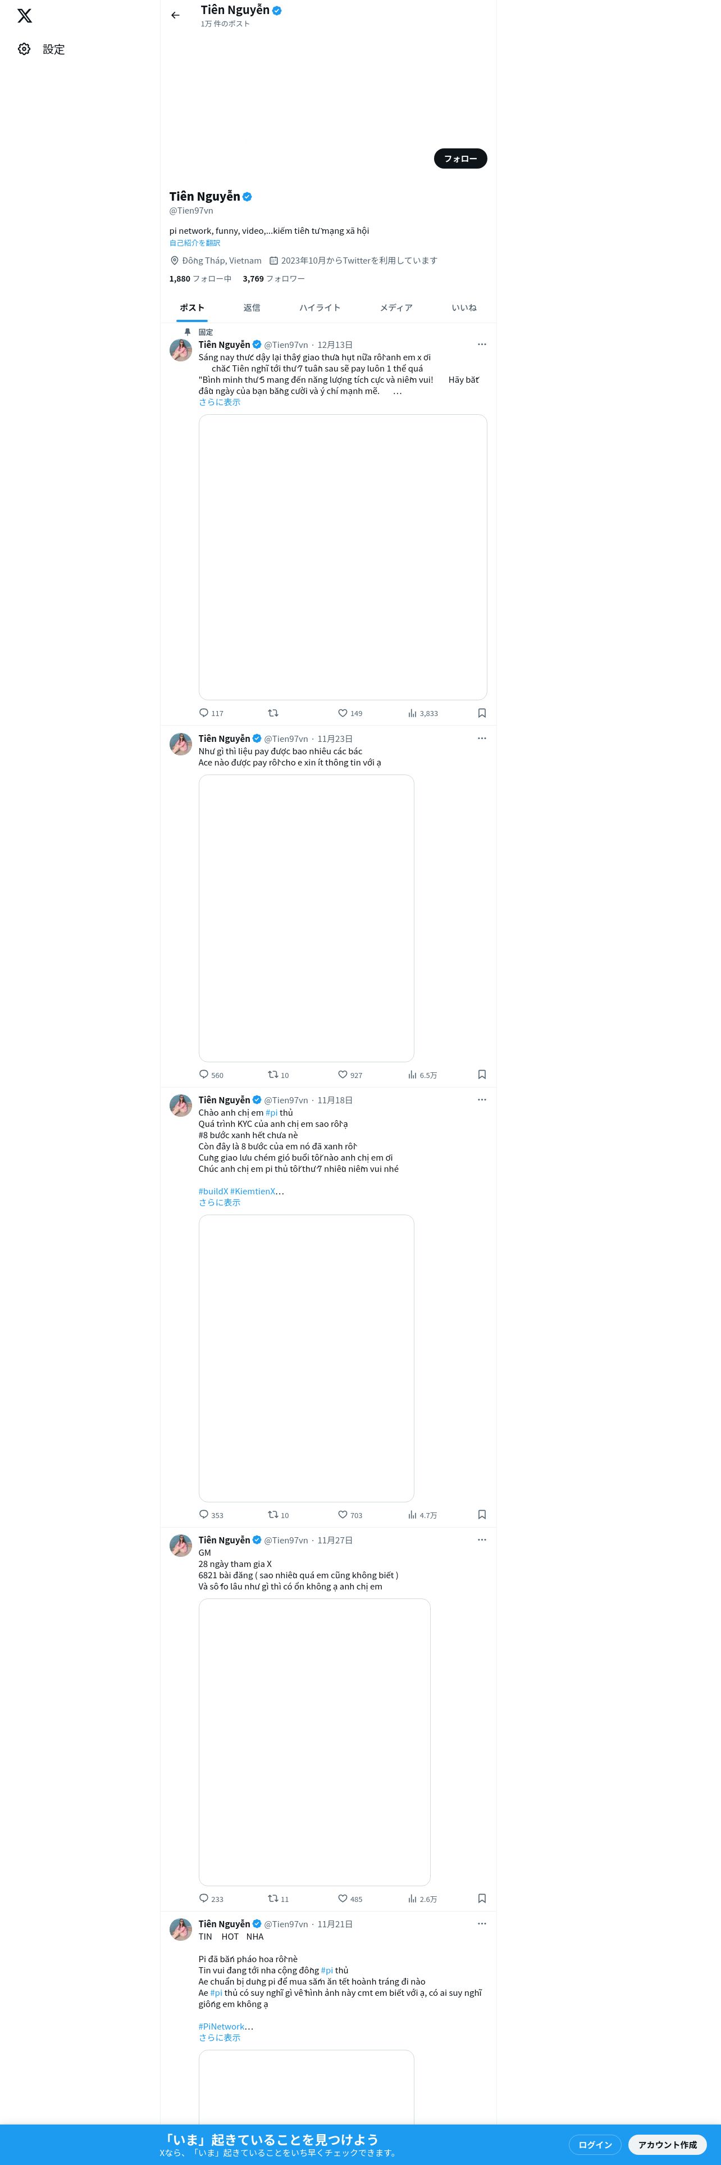Screen dimensions: 721x2165
Task: Open the #buildX hashtag link
Action: [x=213, y=1191]
